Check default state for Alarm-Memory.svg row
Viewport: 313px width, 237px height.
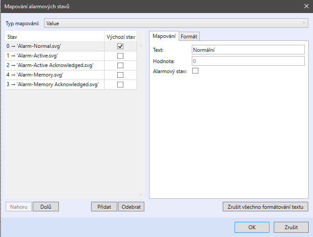pos(120,75)
